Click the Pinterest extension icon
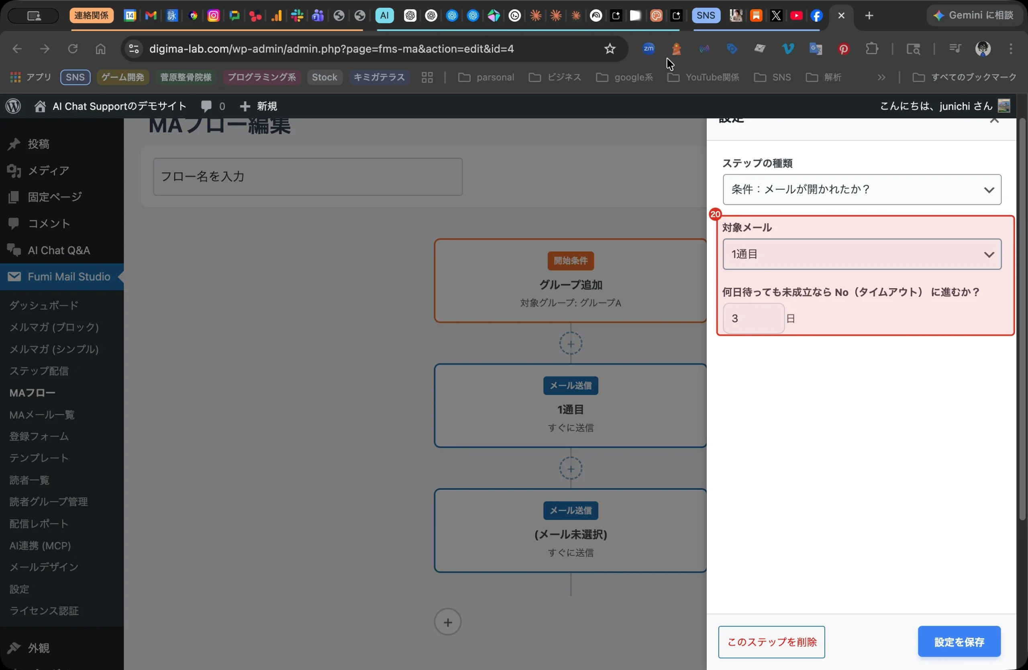Viewport: 1028px width, 670px height. tap(843, 49)
